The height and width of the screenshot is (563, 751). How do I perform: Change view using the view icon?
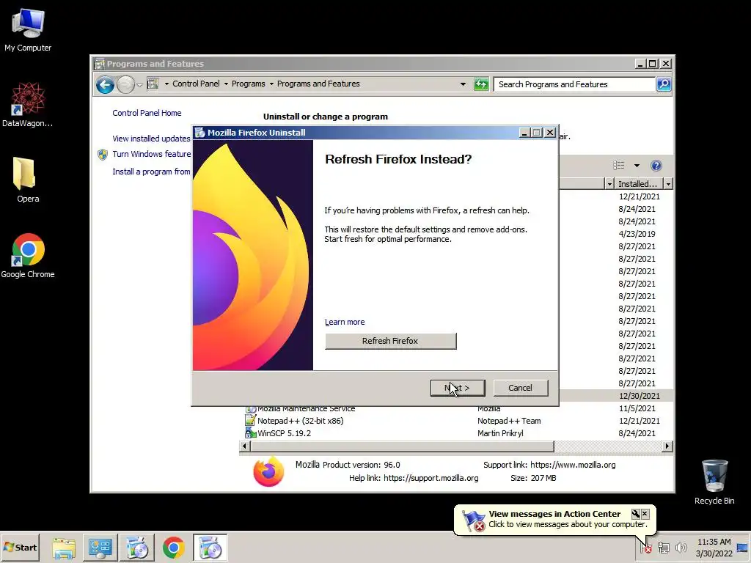pos(619,166)
